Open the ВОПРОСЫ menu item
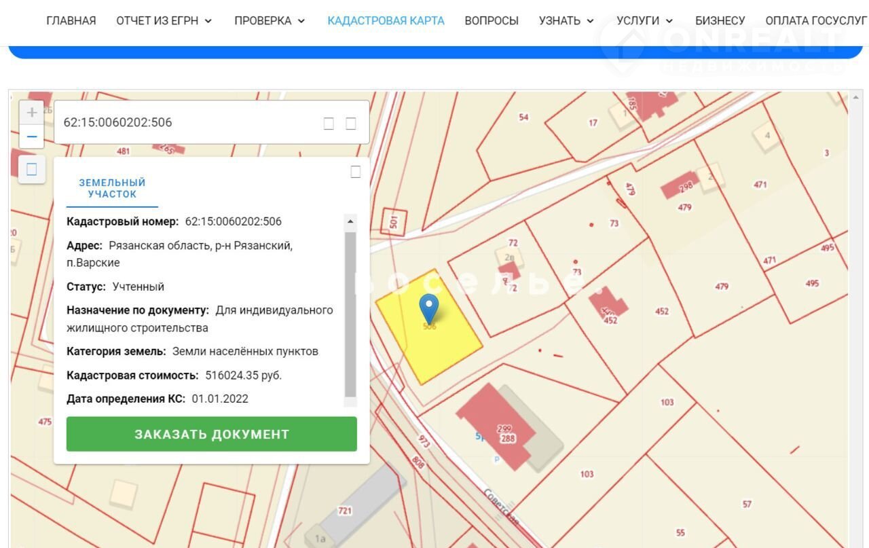 (x=492, y=21)
